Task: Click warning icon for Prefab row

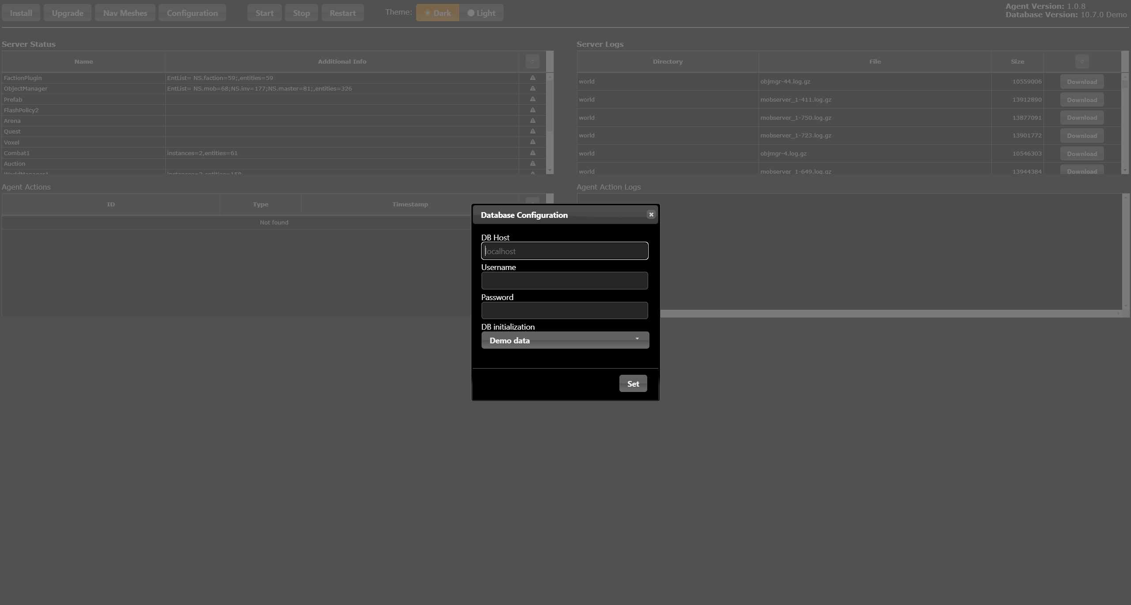Action: 532,99
